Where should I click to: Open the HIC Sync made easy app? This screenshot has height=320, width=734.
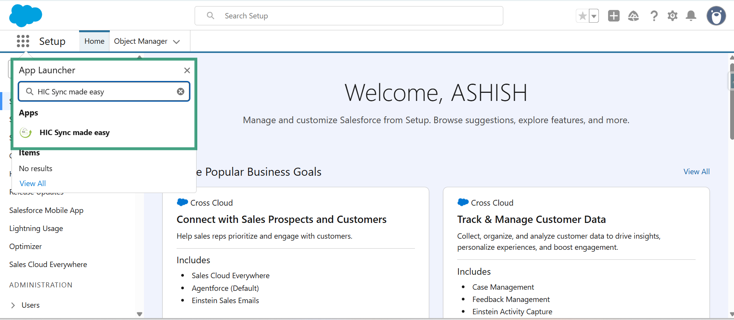[x=74, y=132]
